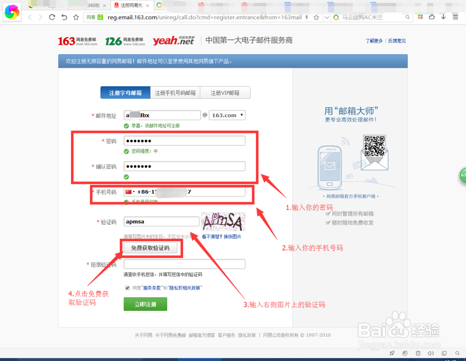Click the browser forward arrow
This screenshot has width=466, height=361.
click(41, 17)
